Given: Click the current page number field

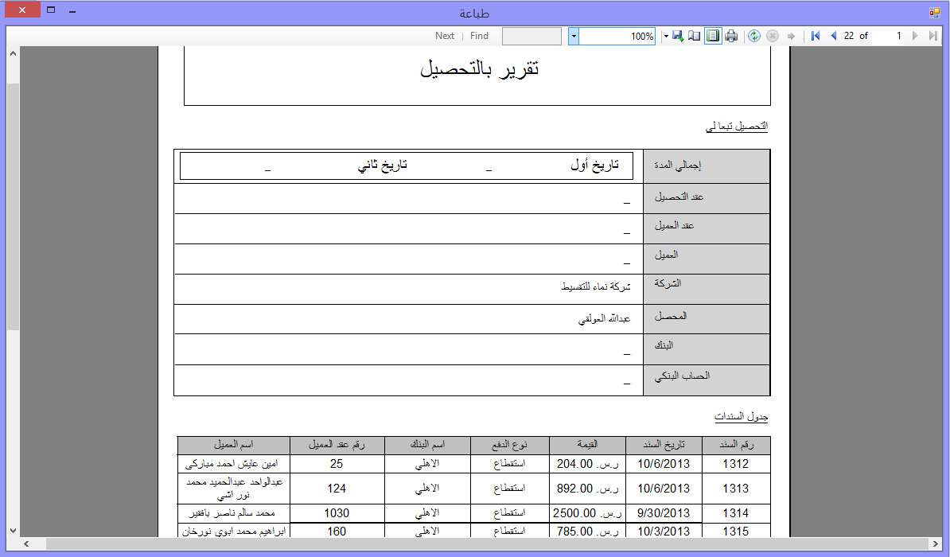Looking at the screenshot, I should (890, 36).
